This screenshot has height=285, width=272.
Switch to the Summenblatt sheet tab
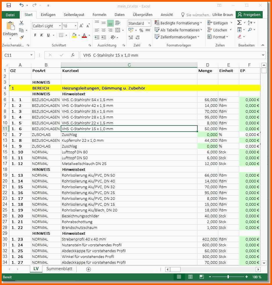60,269
